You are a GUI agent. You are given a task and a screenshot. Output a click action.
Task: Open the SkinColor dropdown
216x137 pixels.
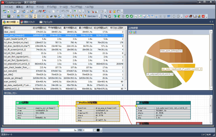(x=93, y=16)
